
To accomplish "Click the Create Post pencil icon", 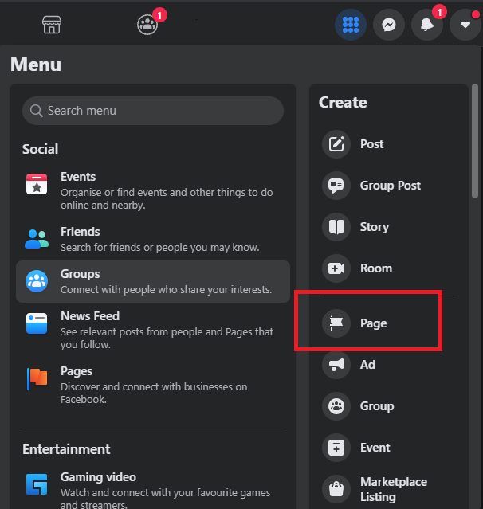I will pyautogui.click(x=336, y=144).
